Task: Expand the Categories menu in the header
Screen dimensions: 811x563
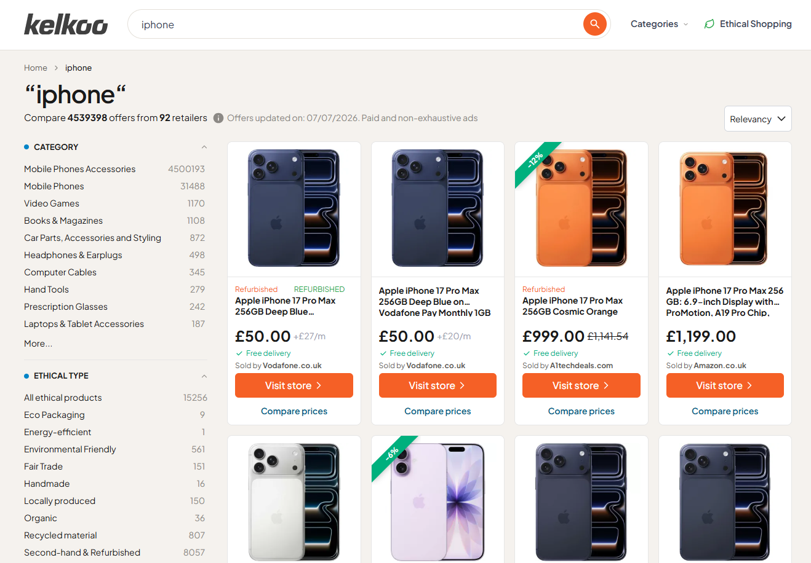Action: [x=659, y=24]
